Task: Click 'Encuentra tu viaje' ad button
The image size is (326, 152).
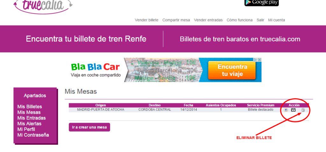Action: click(x=232, y=70)
